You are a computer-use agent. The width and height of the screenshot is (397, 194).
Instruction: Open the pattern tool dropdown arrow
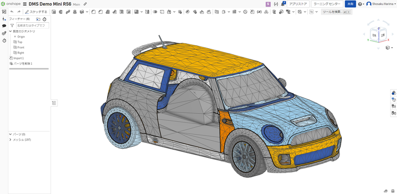[x=142, y=12]
